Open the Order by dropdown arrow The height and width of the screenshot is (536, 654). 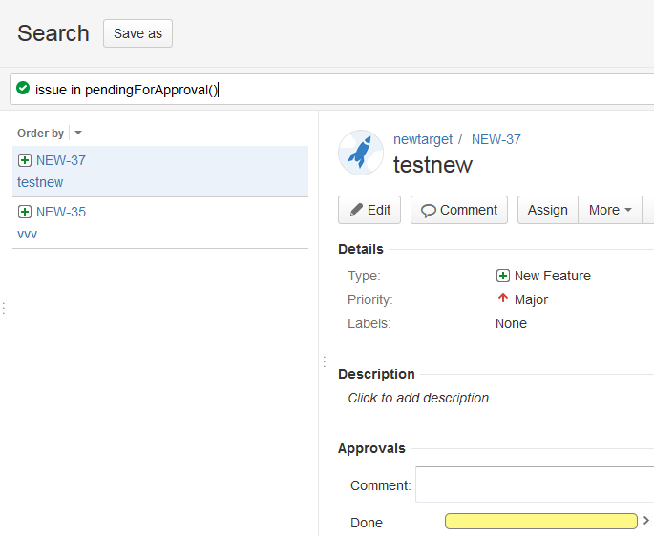click(x=78, y=134)
